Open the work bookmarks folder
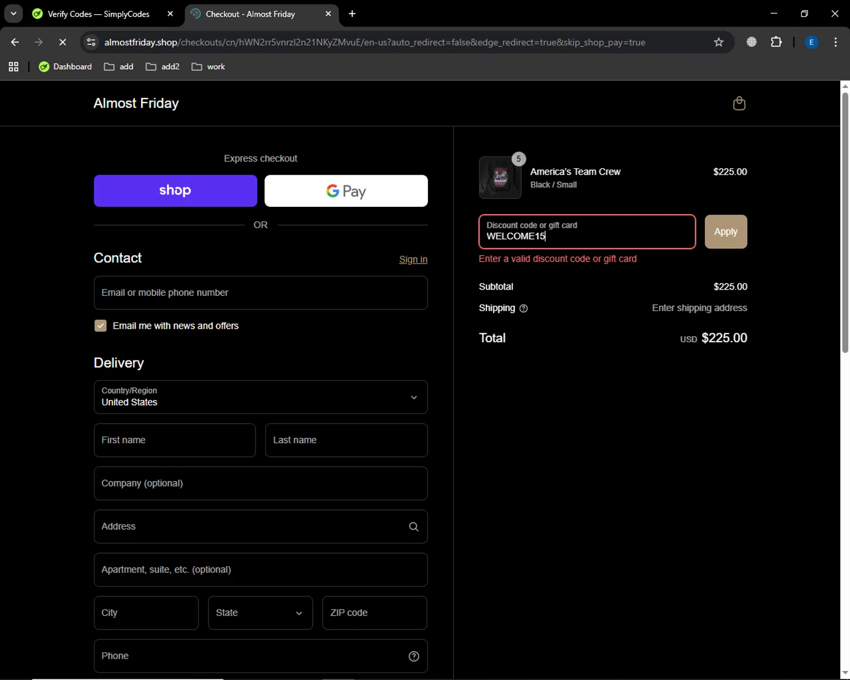This screenshot has height=680, width=850. [208, 67]
